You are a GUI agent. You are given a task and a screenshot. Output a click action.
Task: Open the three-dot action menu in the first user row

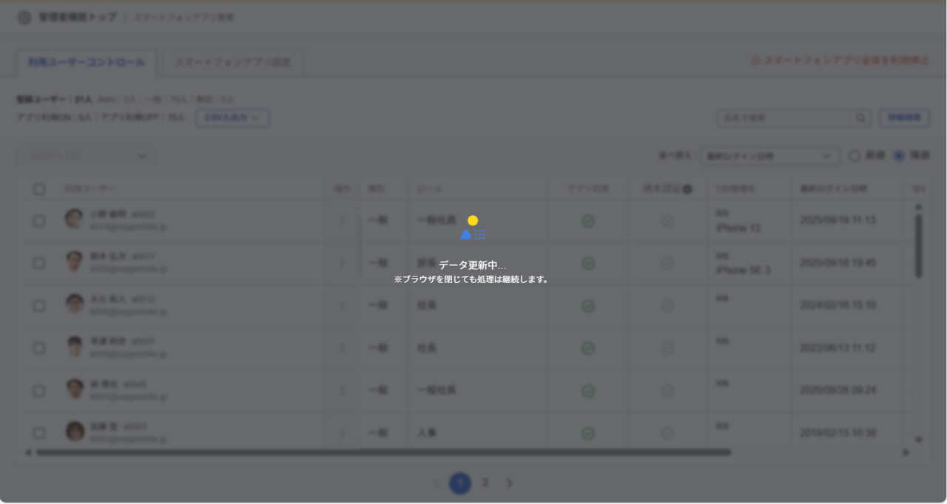(342, 220)
